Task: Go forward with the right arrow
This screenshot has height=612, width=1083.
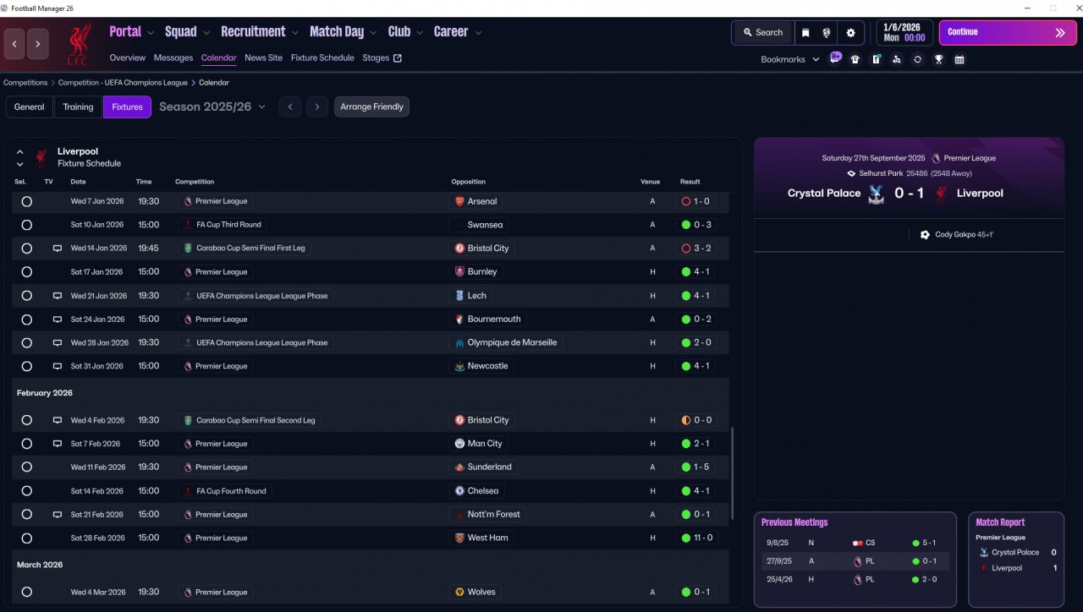Action: (x=38, y=44)
